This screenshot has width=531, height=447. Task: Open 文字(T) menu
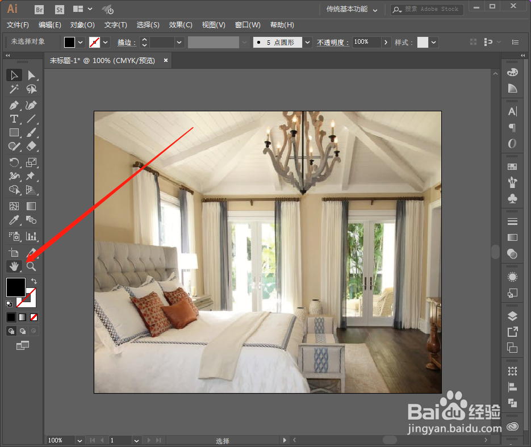[x=115, y=25]
